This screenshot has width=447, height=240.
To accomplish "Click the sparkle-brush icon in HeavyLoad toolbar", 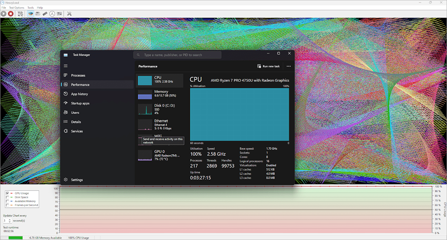I will point(21,13).
